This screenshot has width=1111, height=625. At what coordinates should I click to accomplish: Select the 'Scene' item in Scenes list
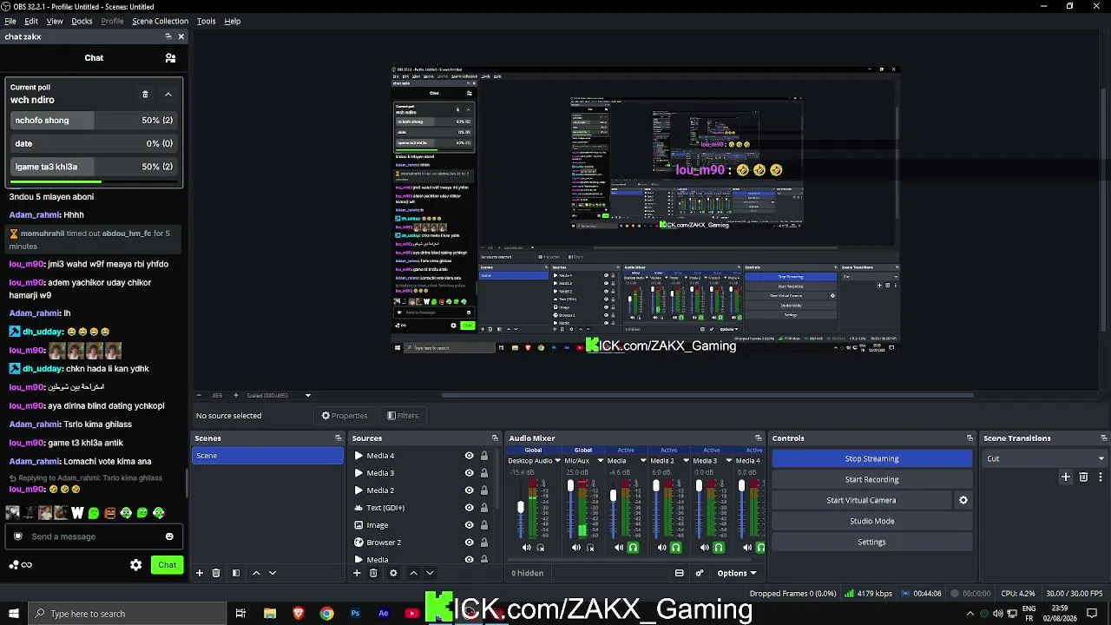tap(267, 456)
